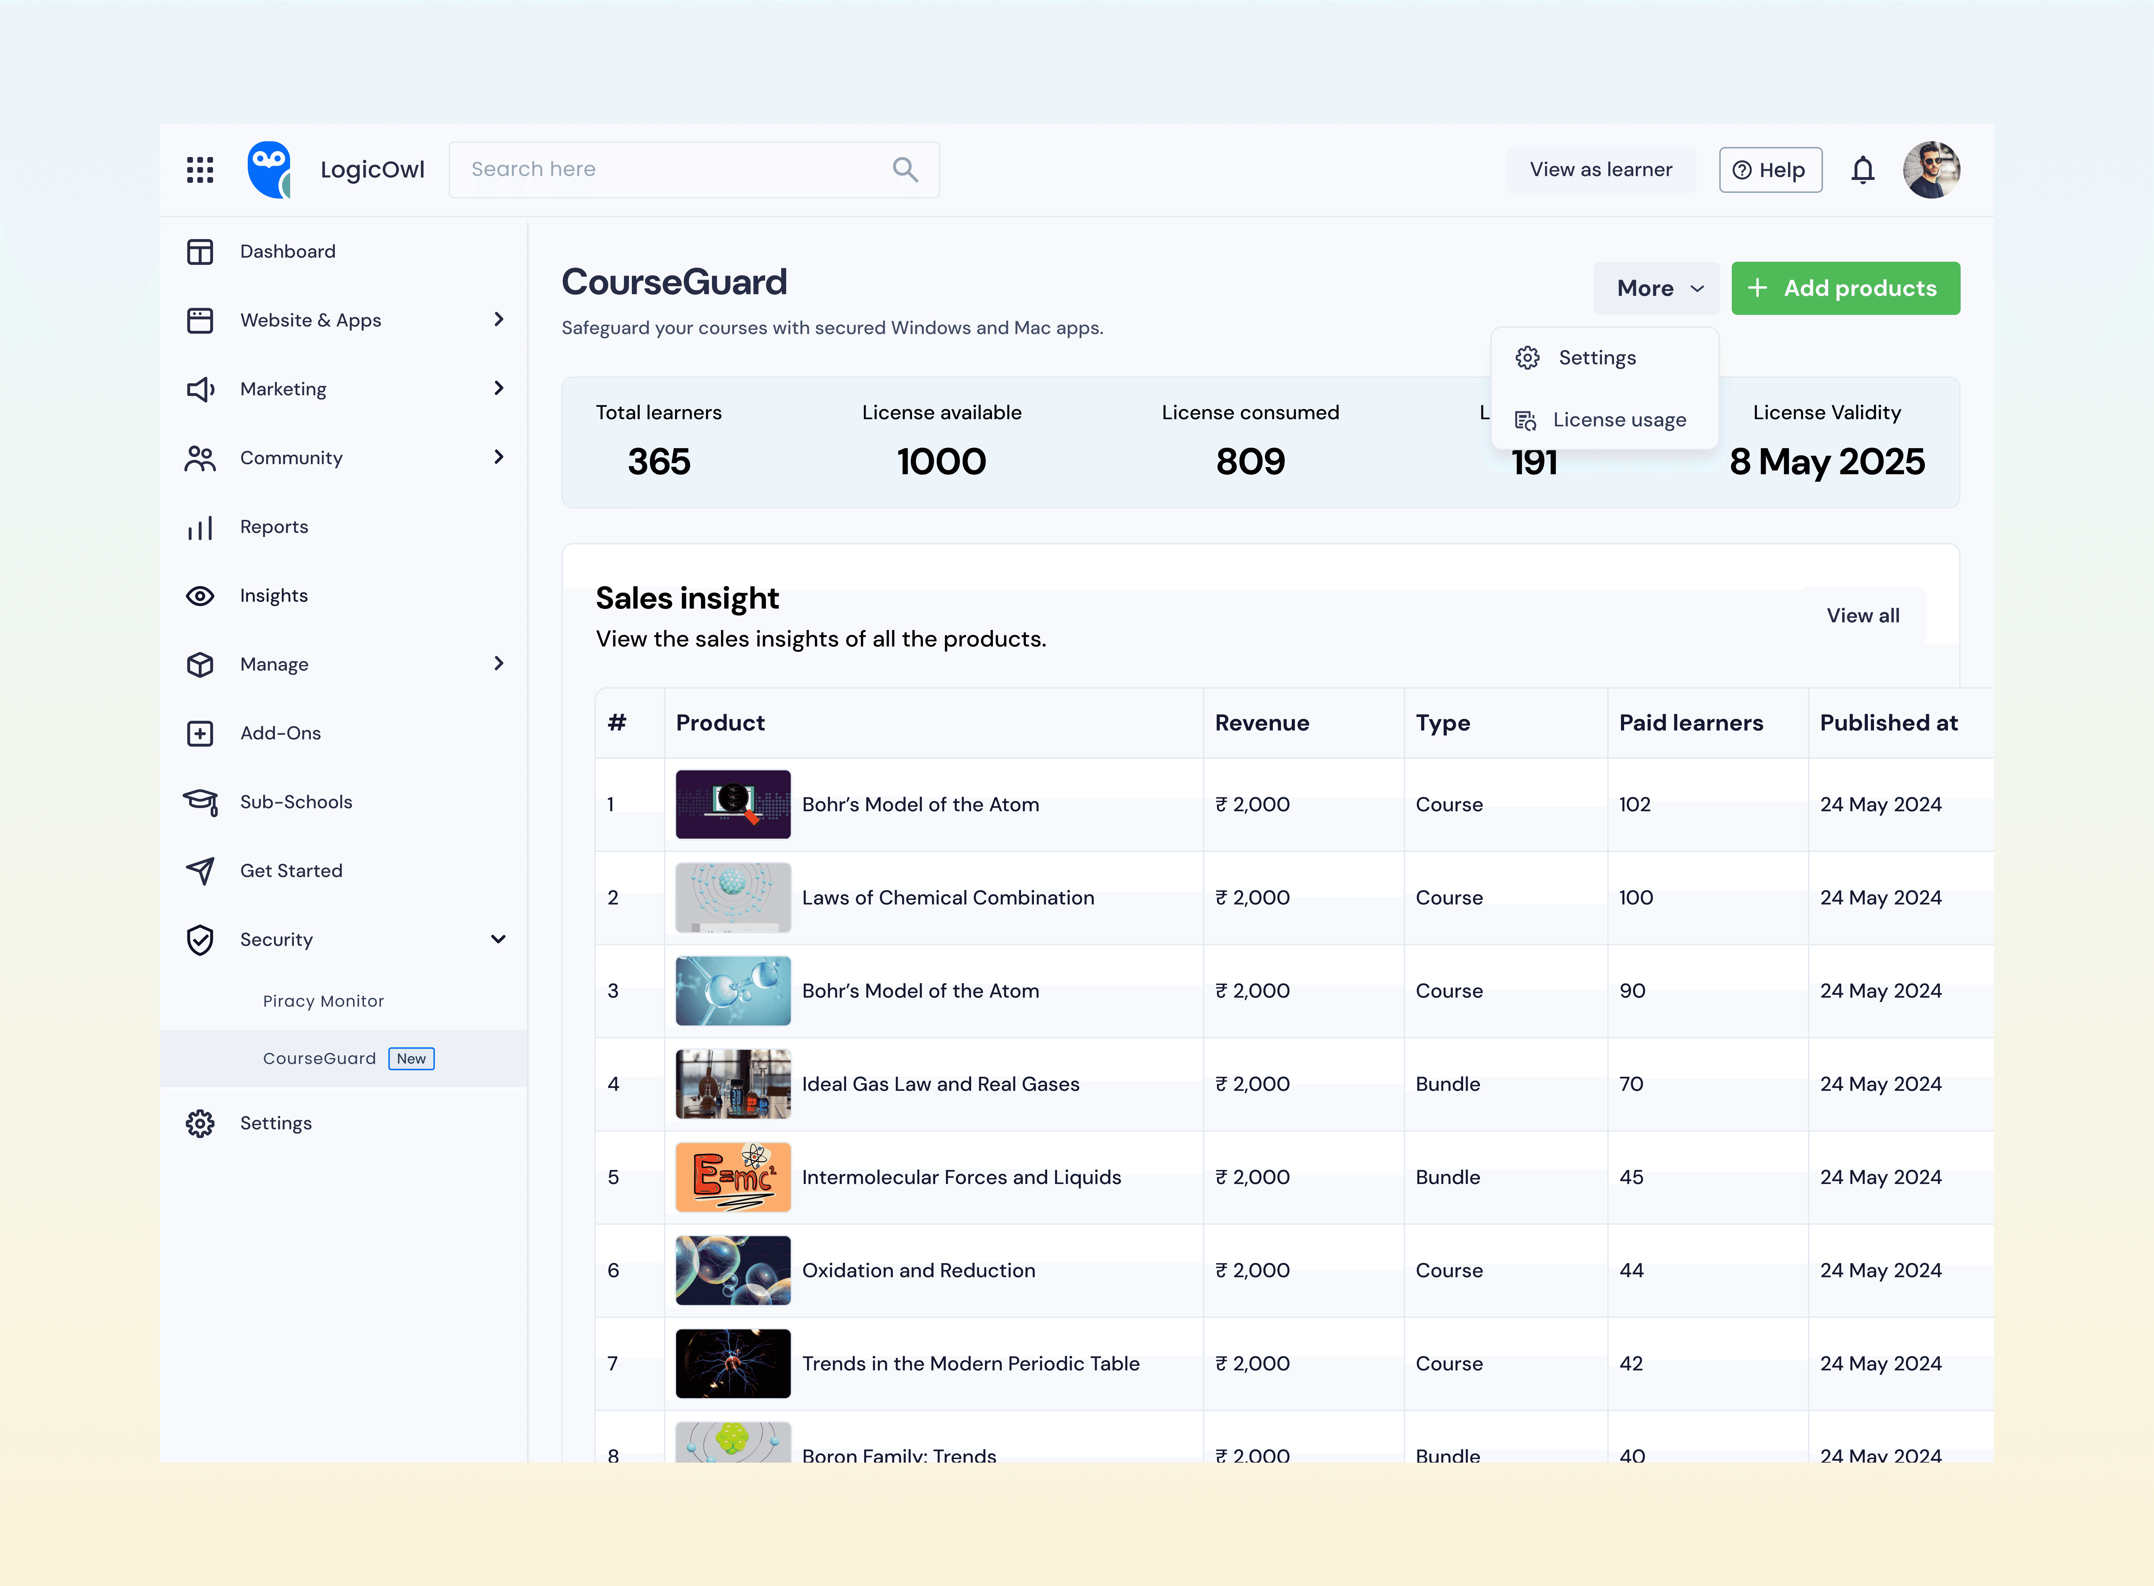Collapse the Security section
The width and height of the screenshot is (2154, 1586).
click(x=498, y=939)
